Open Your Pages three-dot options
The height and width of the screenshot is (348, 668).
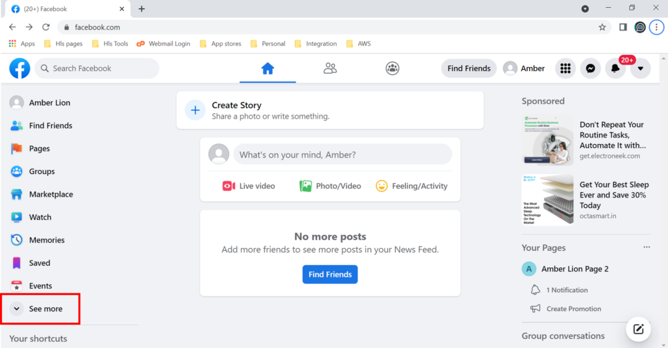[x=646, y=247]
